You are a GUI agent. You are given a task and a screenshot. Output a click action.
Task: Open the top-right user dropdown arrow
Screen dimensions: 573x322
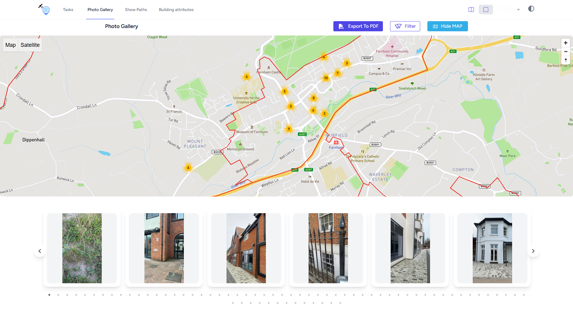[518, 10]
